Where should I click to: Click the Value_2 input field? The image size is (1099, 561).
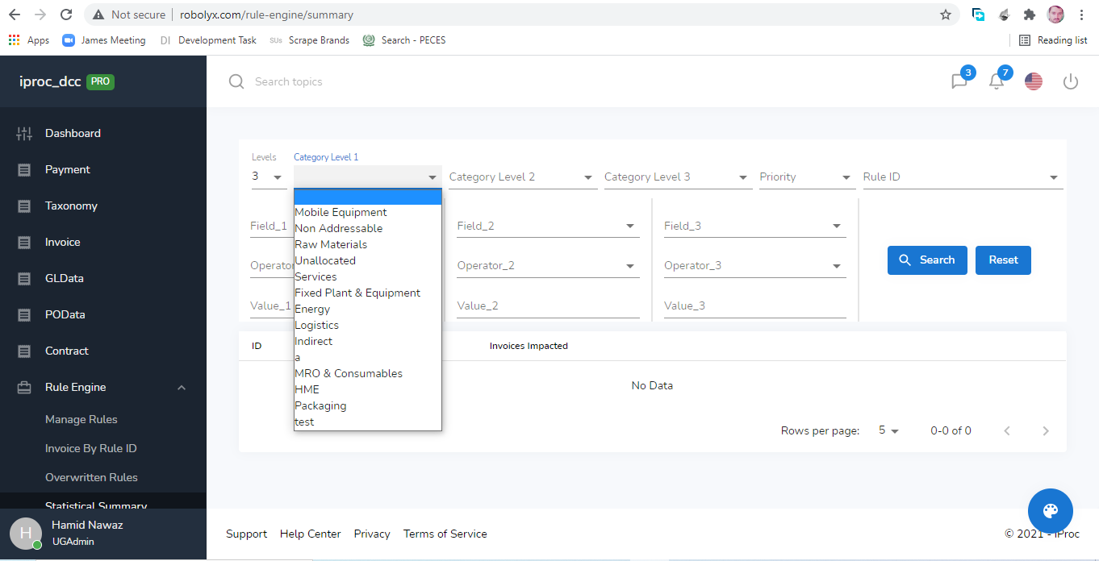click(548, 306)
